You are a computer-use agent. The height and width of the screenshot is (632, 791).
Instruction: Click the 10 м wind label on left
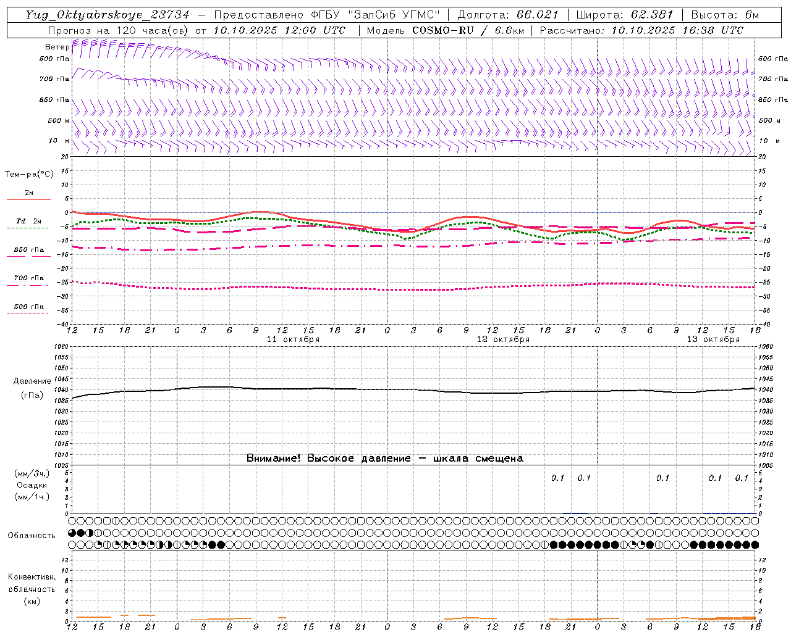(59, 141)
